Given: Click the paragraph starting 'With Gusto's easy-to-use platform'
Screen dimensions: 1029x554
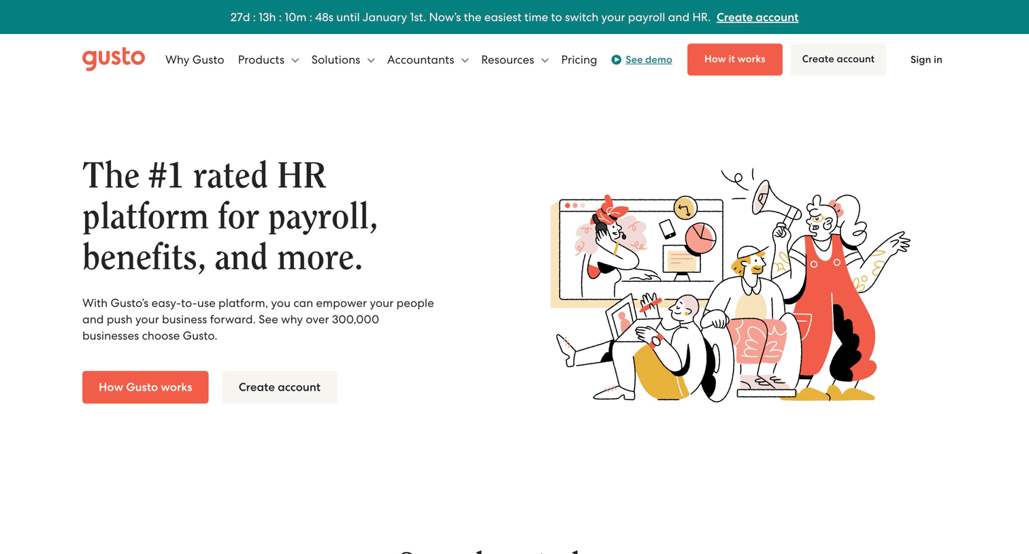Looking at the screenshot, I should [x=258, y=319].
